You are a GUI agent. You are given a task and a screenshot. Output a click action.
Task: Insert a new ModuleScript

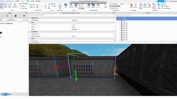click(166, 8)
